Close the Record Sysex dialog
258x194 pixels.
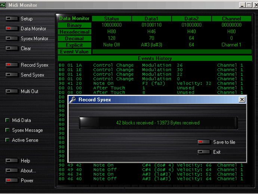242,100
